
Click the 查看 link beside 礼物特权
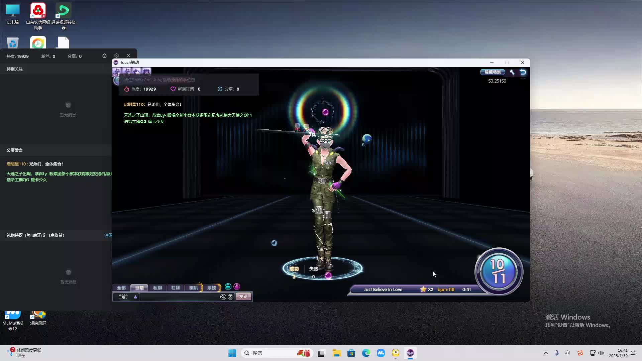click(108, 235)
